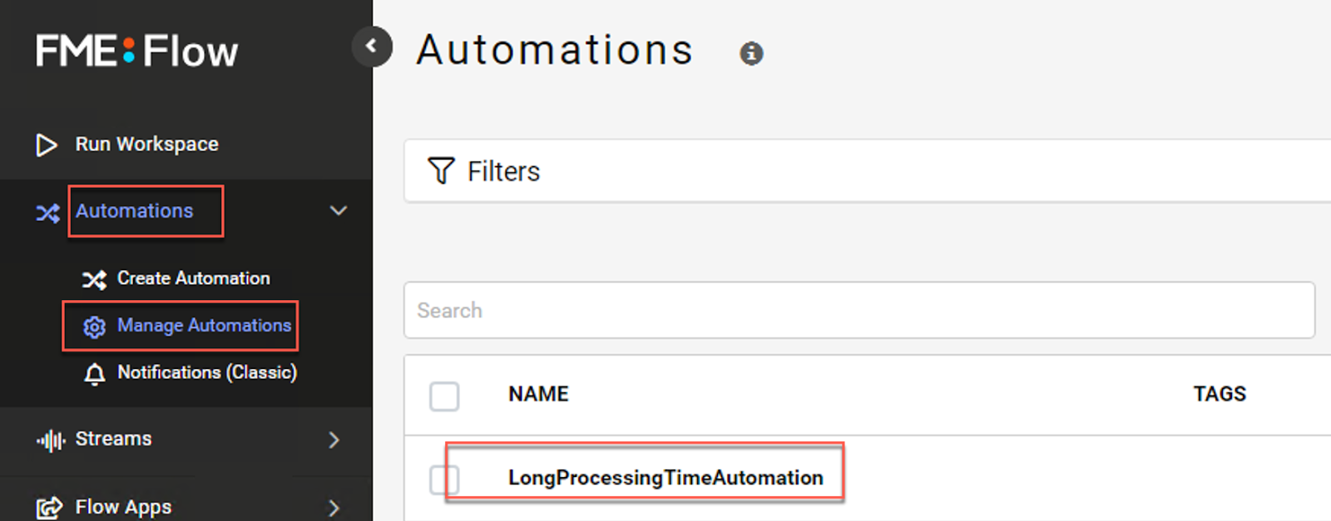Tick the select-all checkbox in the header
Viewport: 1331px width, 521px height.
444,396
